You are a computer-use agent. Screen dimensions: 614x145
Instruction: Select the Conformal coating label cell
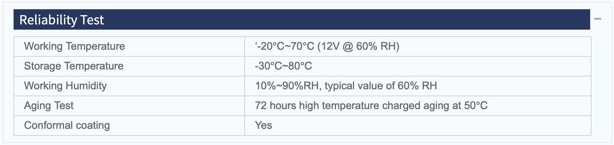tap(129, 126)
